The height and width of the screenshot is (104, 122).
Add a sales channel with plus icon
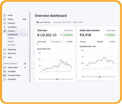point(25,63)
